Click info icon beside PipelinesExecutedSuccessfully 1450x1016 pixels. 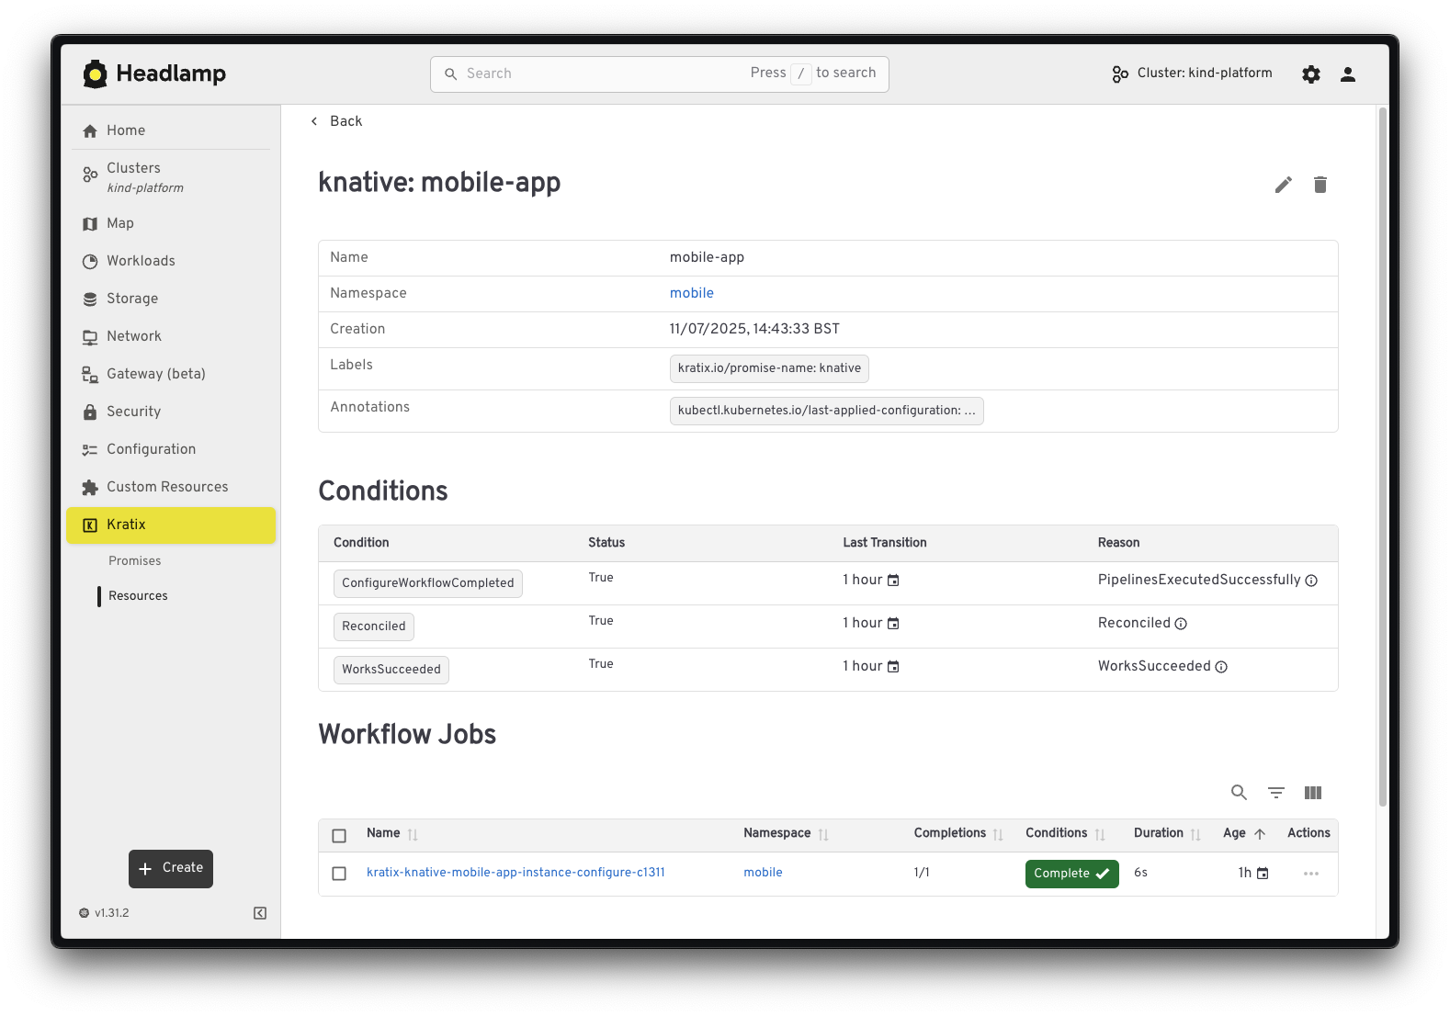1311,581
